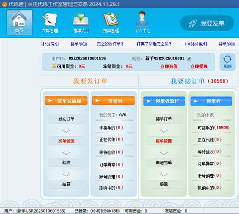Click the nickname edit pencil icon
239x214 pixels.
(x=189, y=59)
